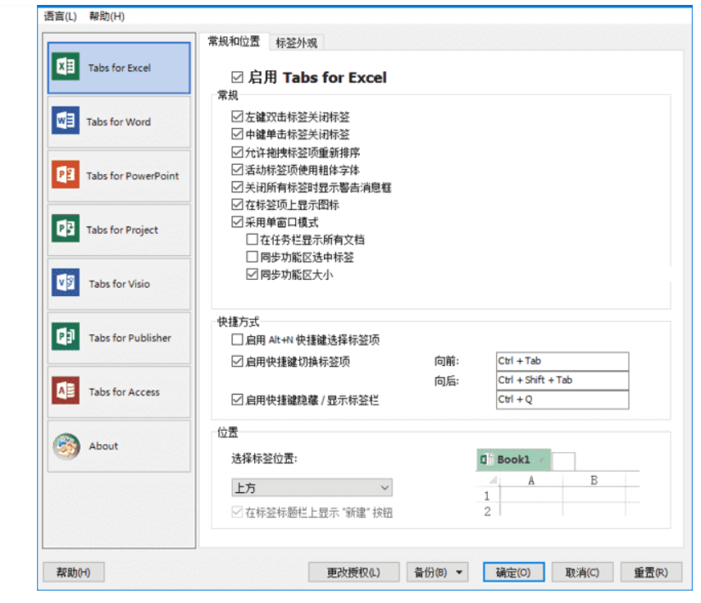
Task: Select the Tabs for Excel icon
Action: (x=66, y=66)
